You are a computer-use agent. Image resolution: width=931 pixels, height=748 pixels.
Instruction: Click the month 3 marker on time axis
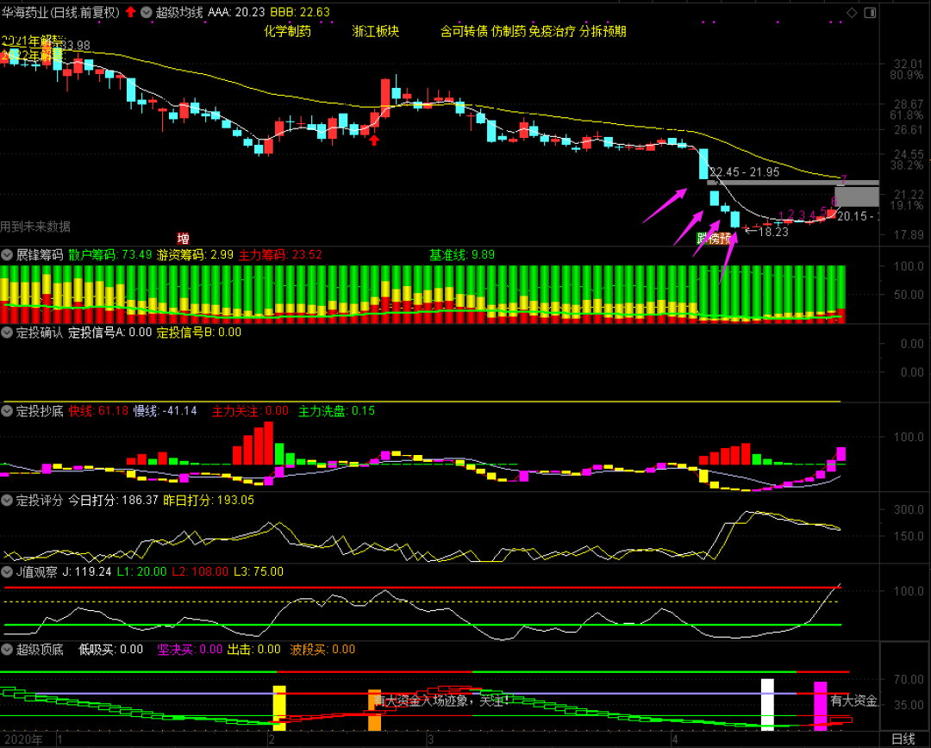430,739
